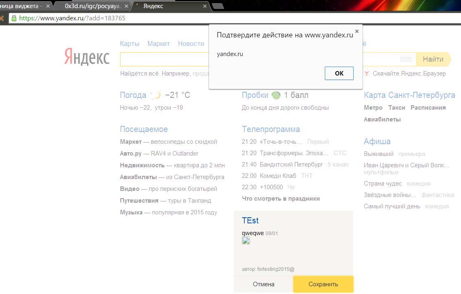Open 21:20 Трансформеры. Эпоха program
The height and width of the screenshot is (294, 461).
tap(294, 153)
